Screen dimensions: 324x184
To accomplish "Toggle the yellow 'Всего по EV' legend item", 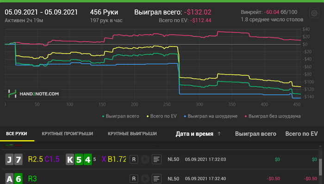I will click(162, 116).
